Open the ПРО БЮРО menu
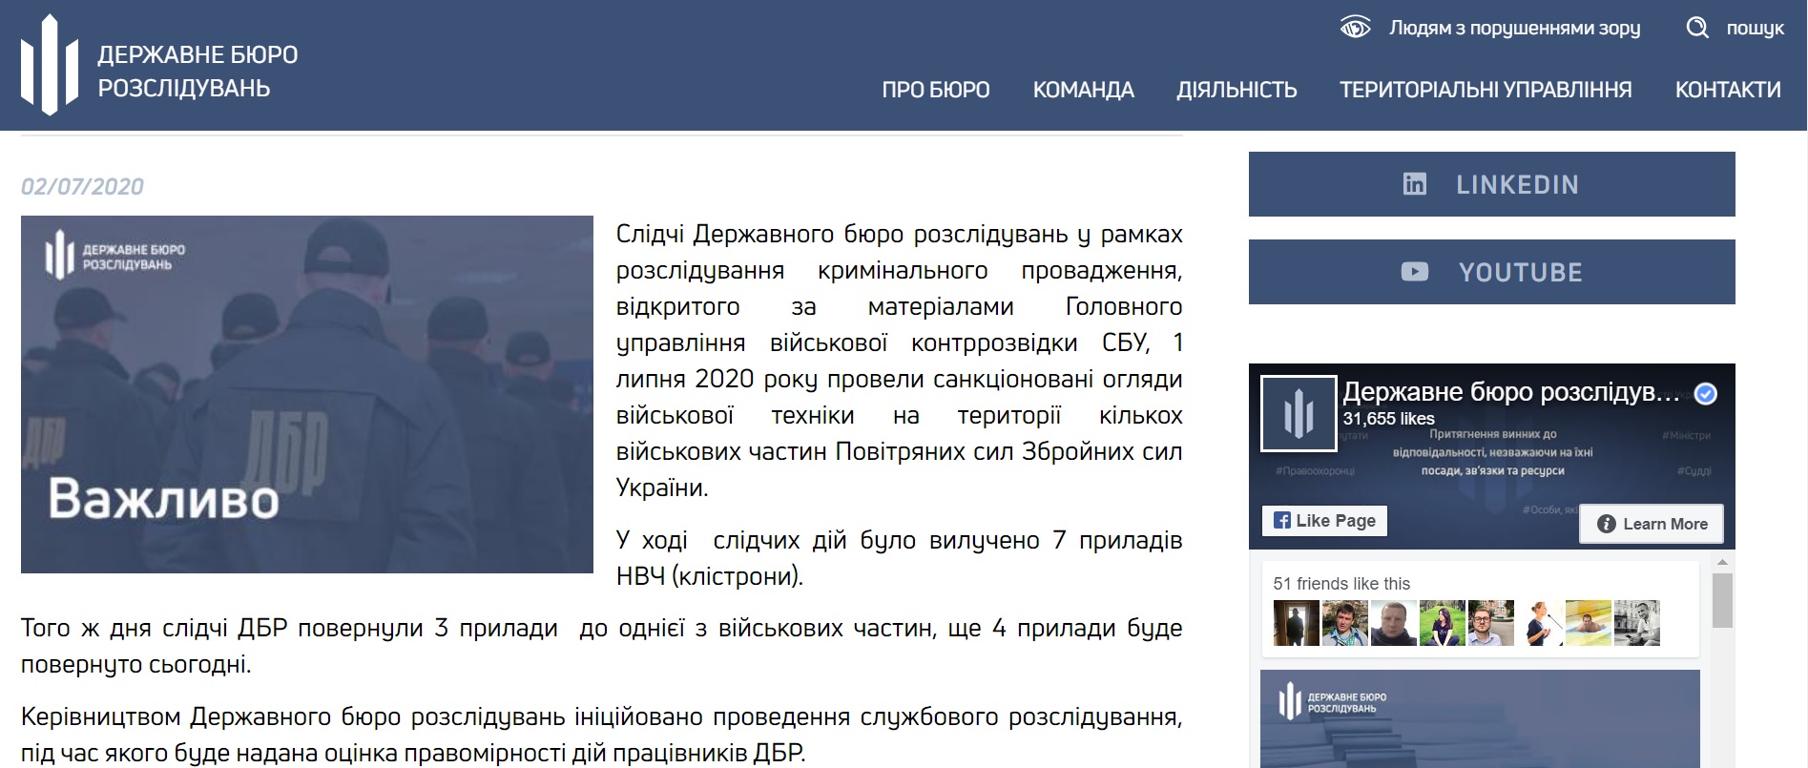This screenshot has width=1808, height=768. tap(935, 90)
